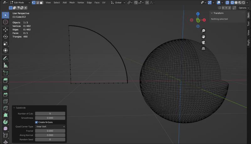Image resolution: width=251 pixels, height=144 pixels.
Task: Select the Edge Slide tool
Action: coord(5,136)
